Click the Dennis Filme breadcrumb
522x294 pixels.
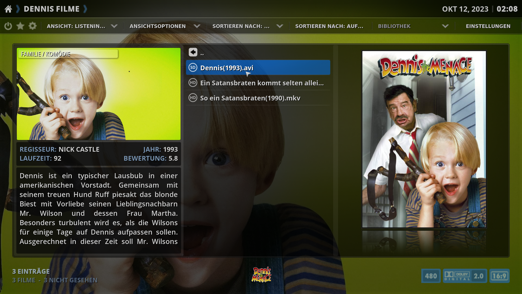pyautogui.click(x=52, y=9)
